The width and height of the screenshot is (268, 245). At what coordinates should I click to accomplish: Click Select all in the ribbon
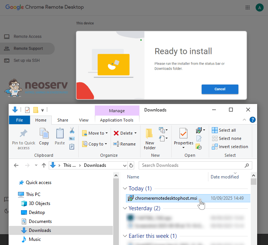point(224,130)
